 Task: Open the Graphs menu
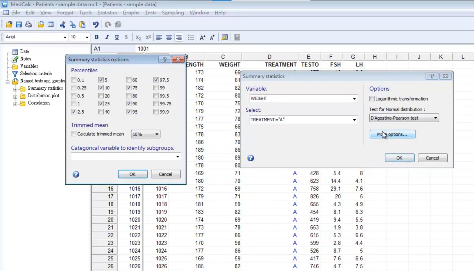[x=131, y=12]
